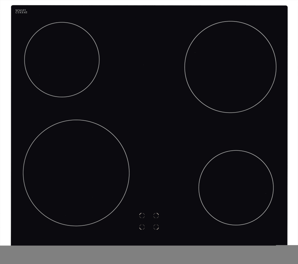This screenshot has height=264, width=298.
Task: Select the small upper-left cooking zone ring
Action: [62, 60]
